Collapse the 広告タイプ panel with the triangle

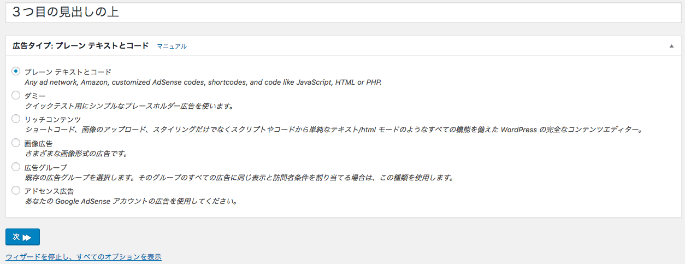coord(671,46)
